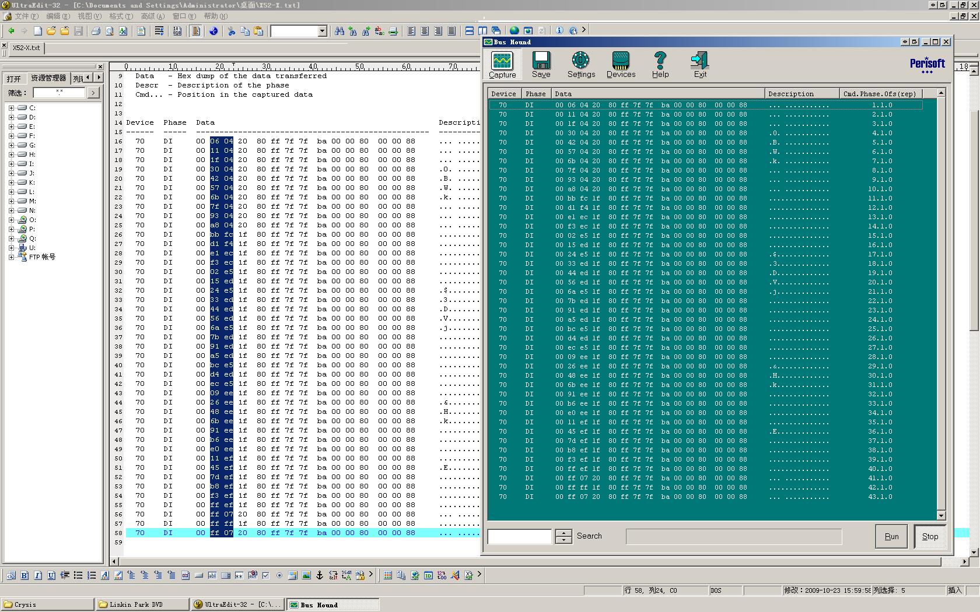Click the Bold B icon in HTML toolbar
This screenshot has width=980, height=612.
point(24,575)
